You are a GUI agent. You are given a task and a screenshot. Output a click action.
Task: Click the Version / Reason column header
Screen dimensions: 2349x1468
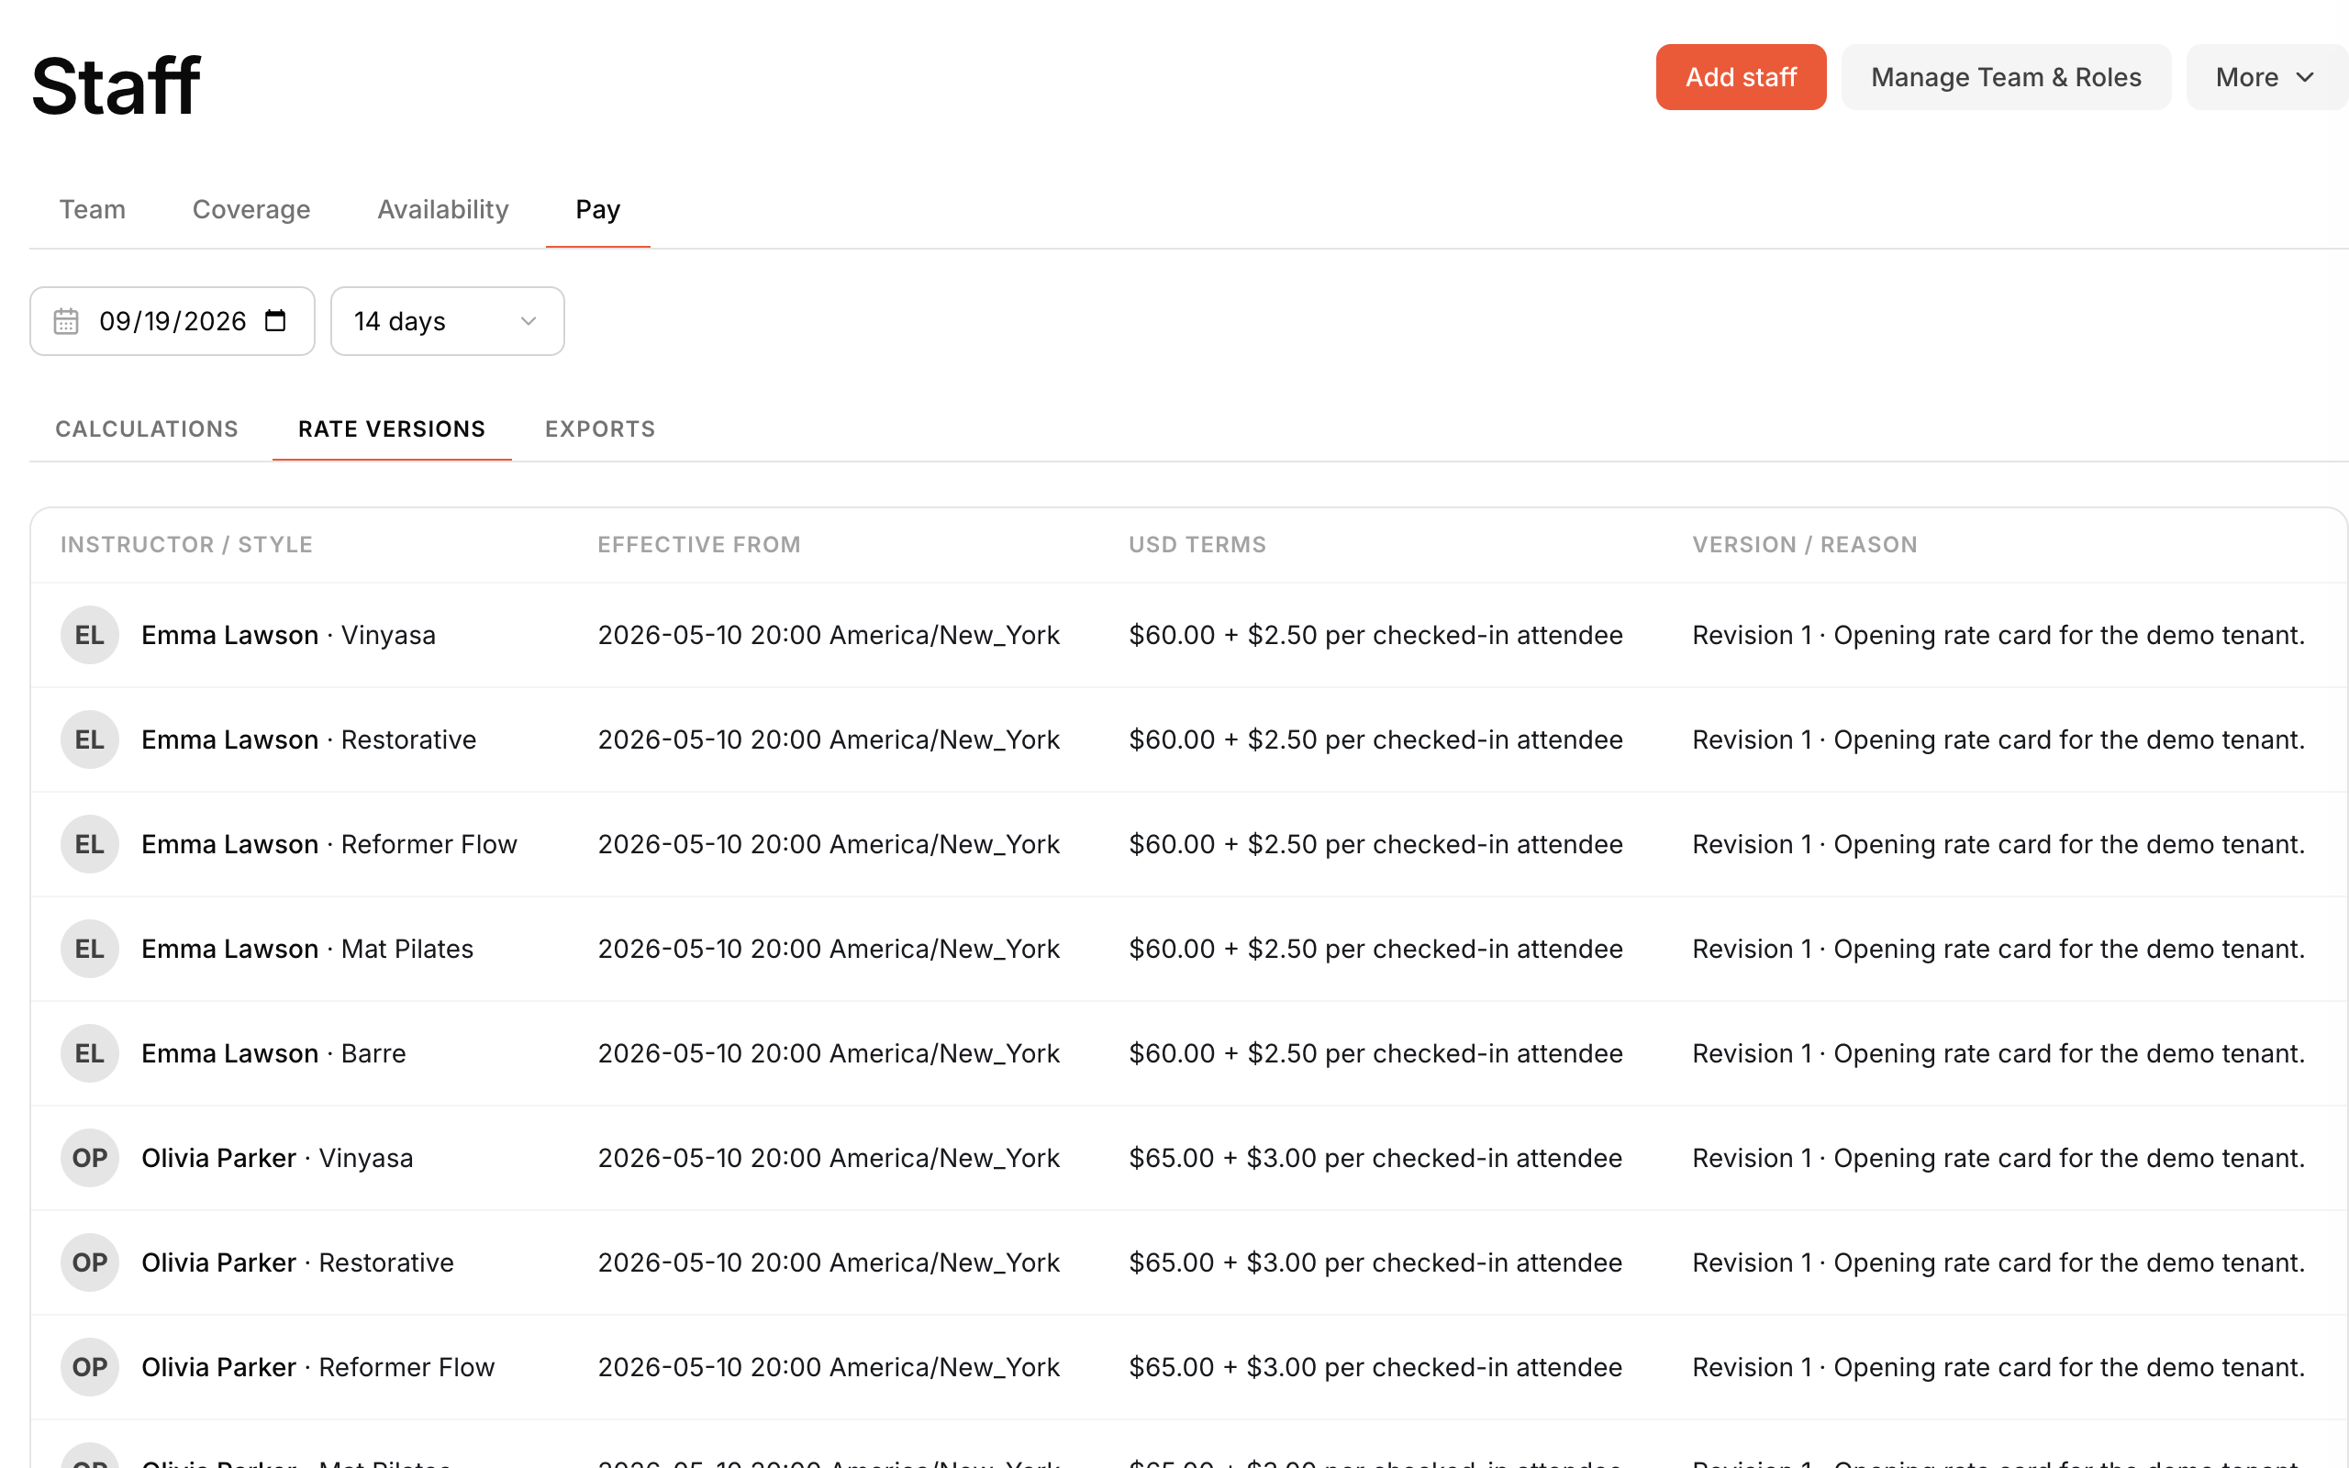pyautogui.click(x=1806, y=545)
